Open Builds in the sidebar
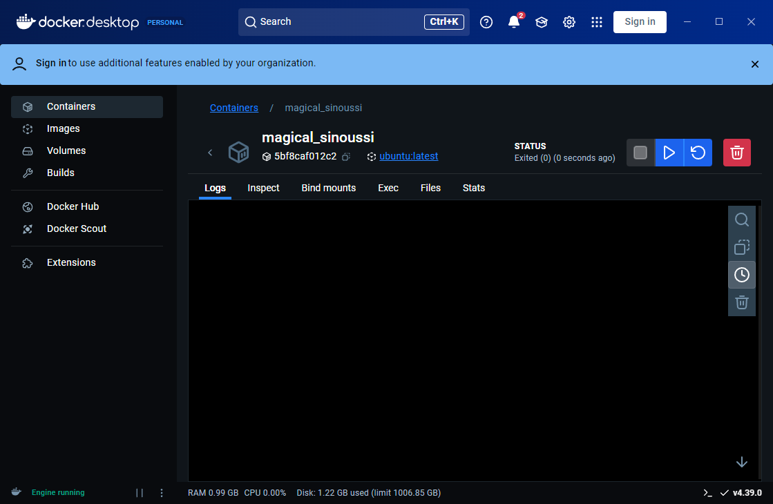Image resolution: width=773 pixels, height=504 pixels. coord(87,173)
